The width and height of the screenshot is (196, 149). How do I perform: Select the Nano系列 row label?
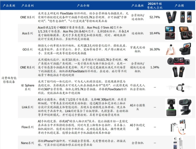tap(28, 143)
